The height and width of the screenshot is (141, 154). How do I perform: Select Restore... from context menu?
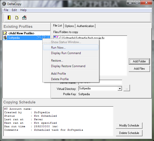click(71, 61)
